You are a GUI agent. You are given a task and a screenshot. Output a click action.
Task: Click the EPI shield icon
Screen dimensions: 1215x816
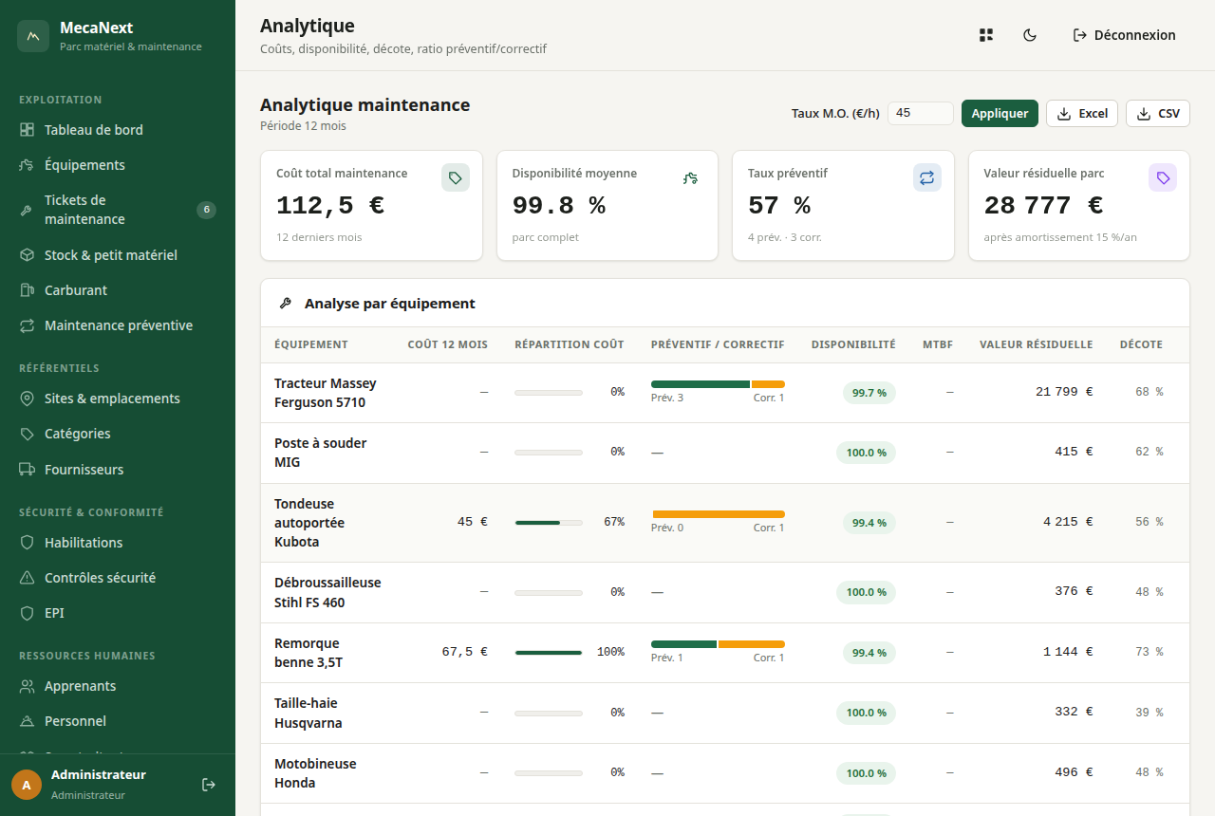point(27,613)
